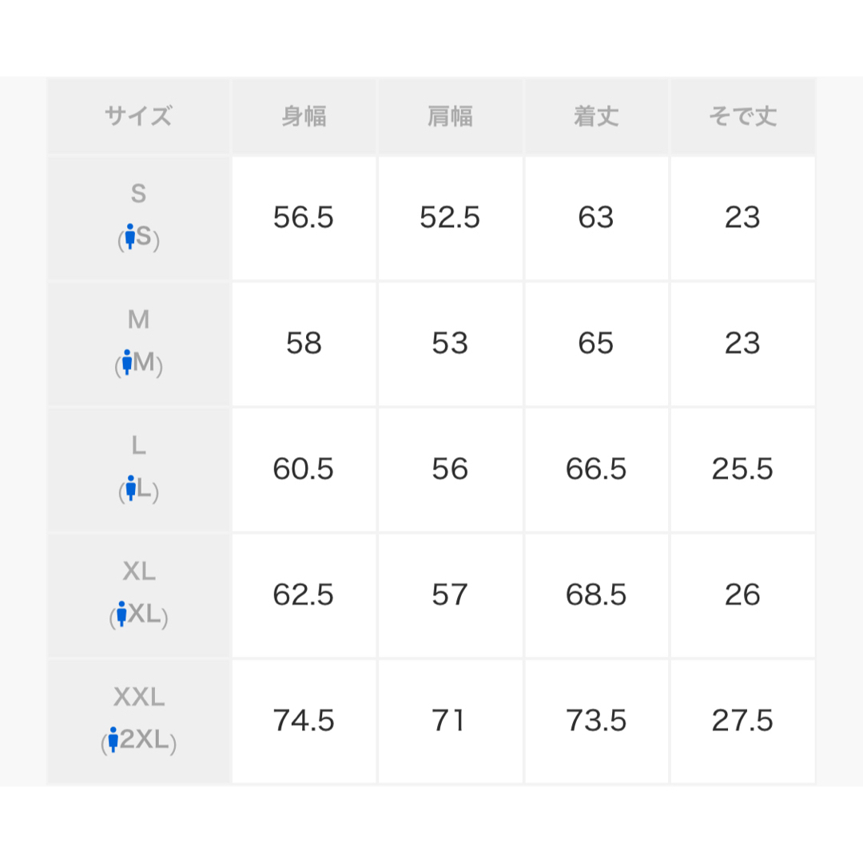
Task: Click the blue person icon beside M
Action: click(127, 362)
